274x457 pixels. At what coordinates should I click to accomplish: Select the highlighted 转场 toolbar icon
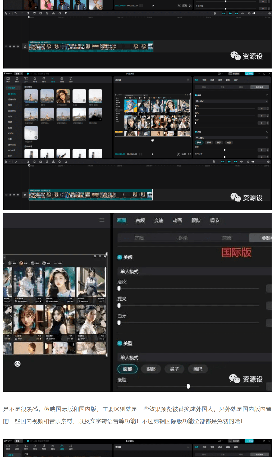53,80
